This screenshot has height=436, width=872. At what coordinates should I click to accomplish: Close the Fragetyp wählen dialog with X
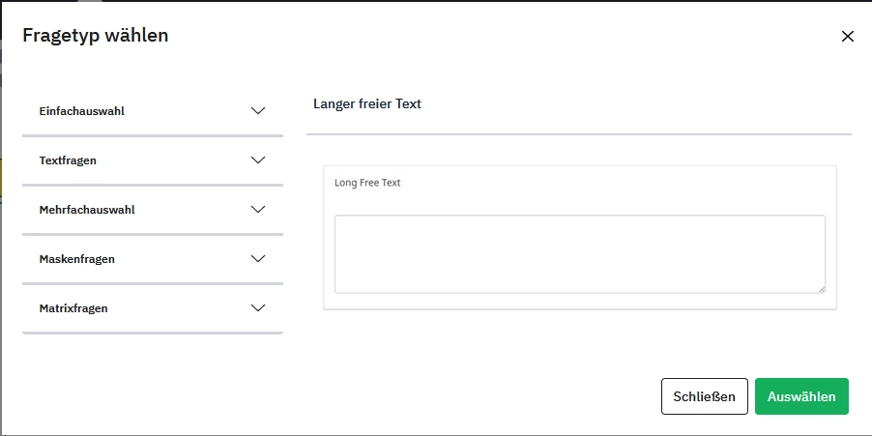848,37
